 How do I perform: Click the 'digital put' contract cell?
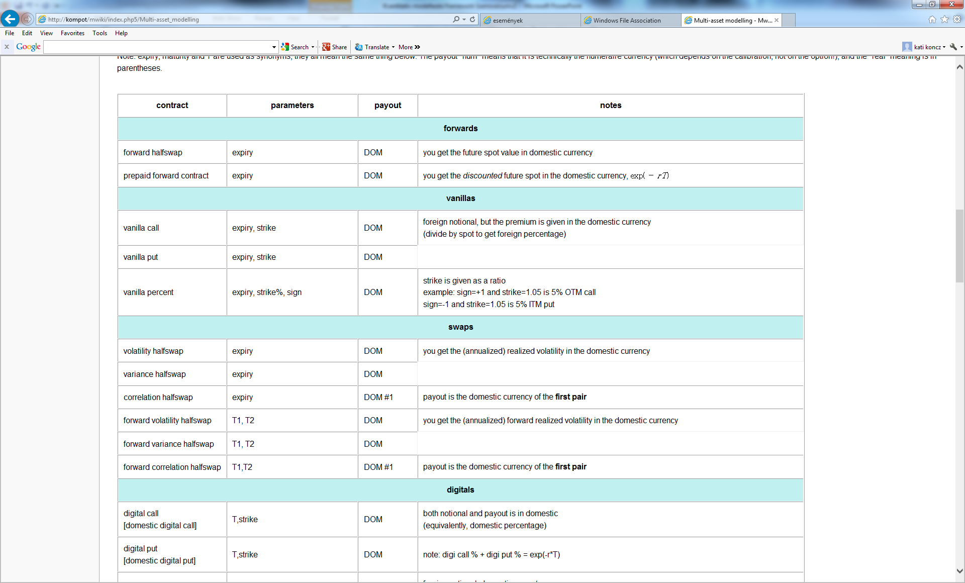172,554
